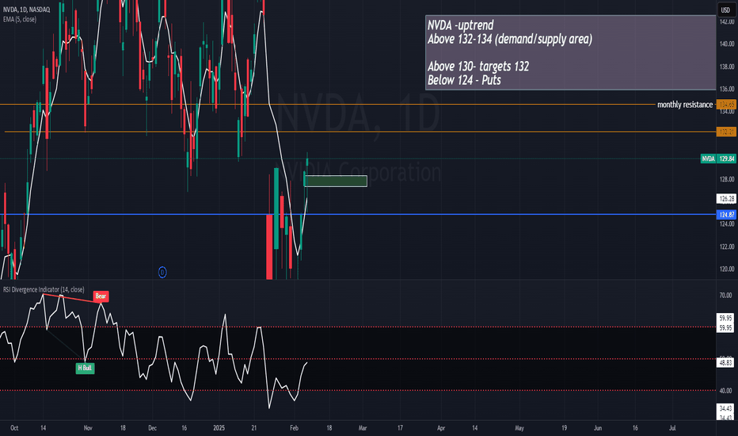The width and height of the screenshot is (738, 436).
Task: Select the orange monthly resistance line at 134.65
Action: [x=327, y=104]
